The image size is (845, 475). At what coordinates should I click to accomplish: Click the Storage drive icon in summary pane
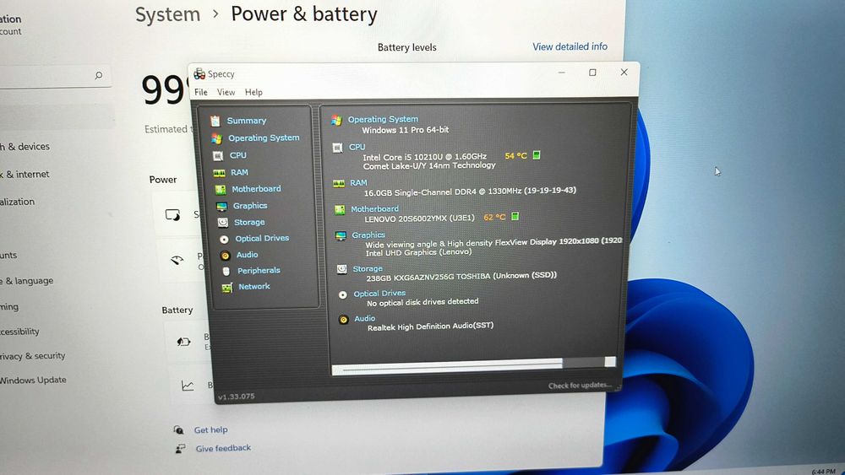[x=341, y=269]
